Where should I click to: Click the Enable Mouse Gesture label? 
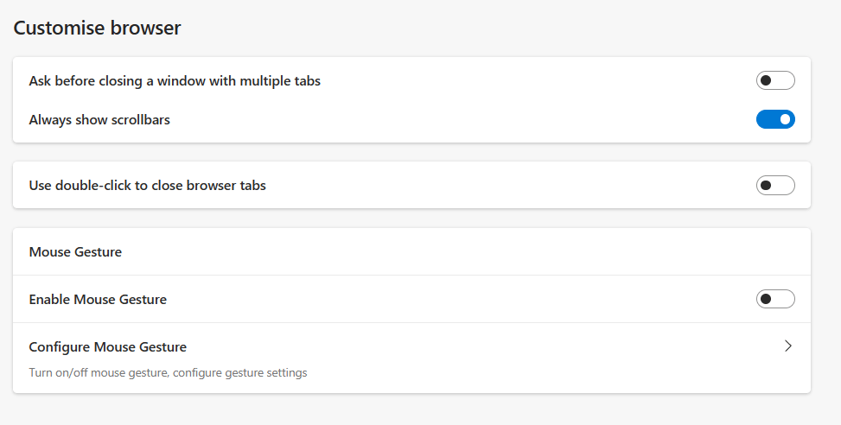tap(98, 299)
